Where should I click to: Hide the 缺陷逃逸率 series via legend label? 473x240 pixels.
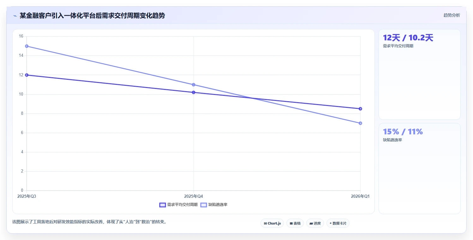coord(218,205)
